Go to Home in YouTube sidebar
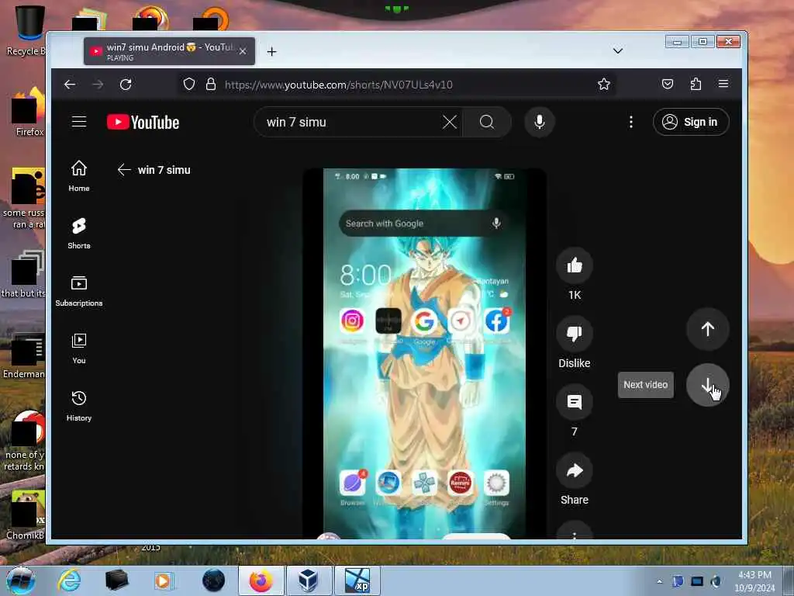 point(79,176)
